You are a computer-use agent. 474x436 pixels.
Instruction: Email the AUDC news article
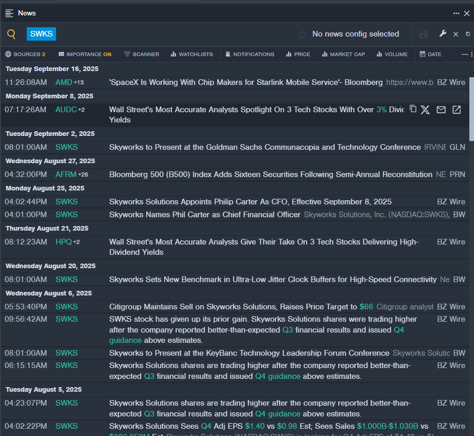pos(441,110)
